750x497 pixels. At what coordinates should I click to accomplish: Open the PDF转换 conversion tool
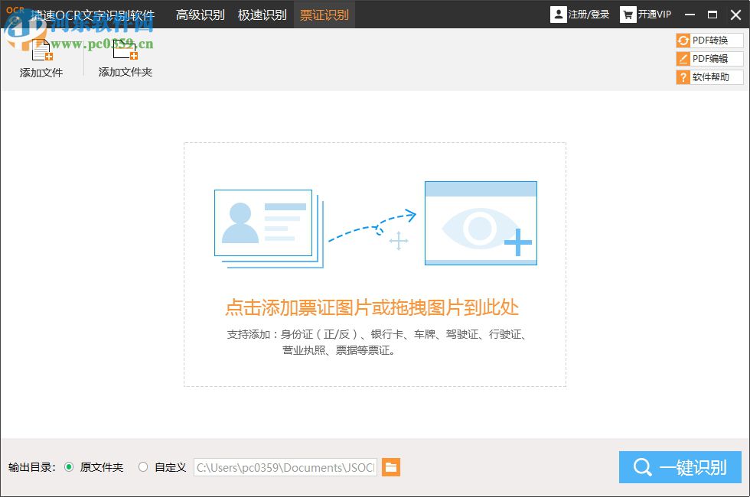(x=709, y=40)
